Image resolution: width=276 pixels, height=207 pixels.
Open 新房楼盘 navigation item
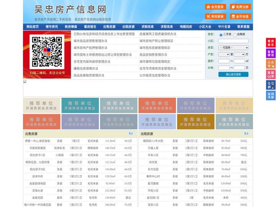click(71, 27)
